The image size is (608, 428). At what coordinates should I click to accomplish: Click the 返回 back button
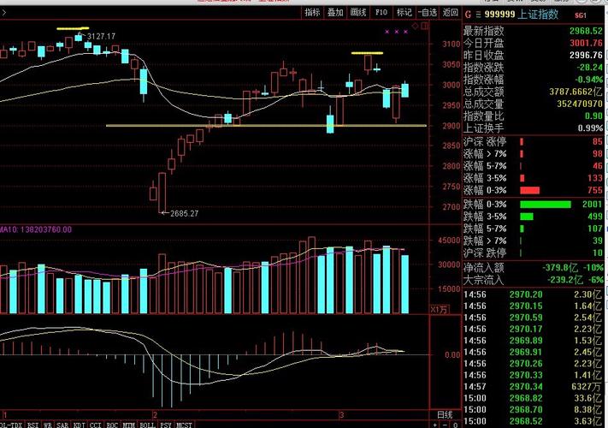click(x=450, y=13)
